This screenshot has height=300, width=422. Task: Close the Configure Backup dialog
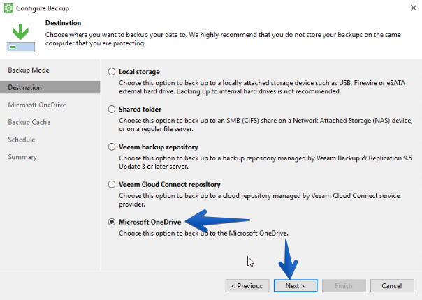tap(414, 8)
